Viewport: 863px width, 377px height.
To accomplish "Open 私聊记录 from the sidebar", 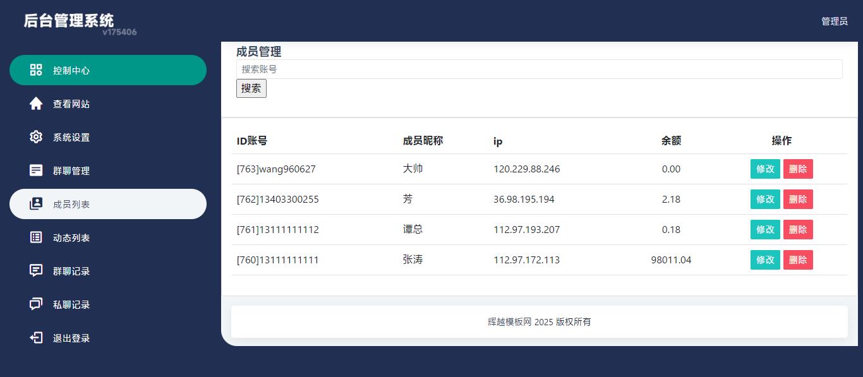I will [71, 304].
